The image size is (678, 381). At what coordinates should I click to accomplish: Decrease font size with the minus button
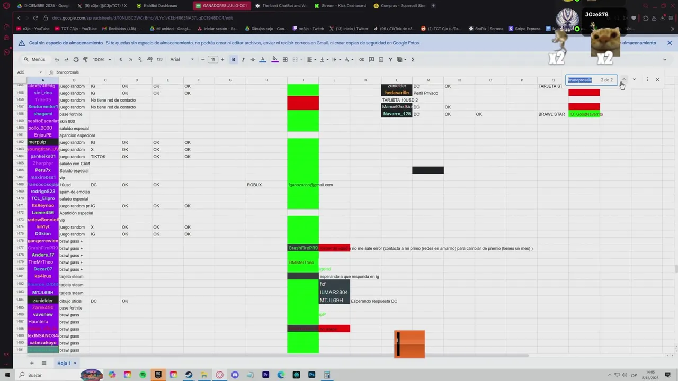click(x=203, y=60)
